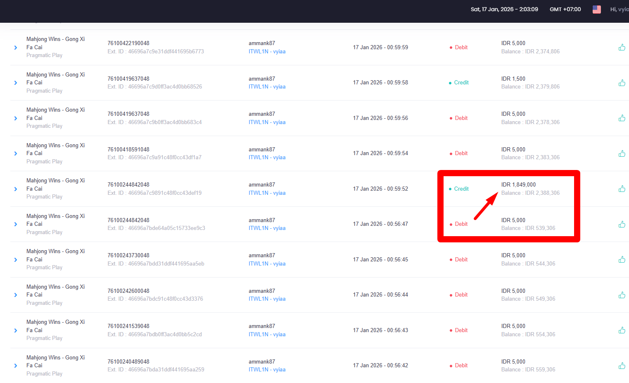Select transaction ID 76100243730048
The width and height of the screenshot is (629, 383).
point(128,256)
